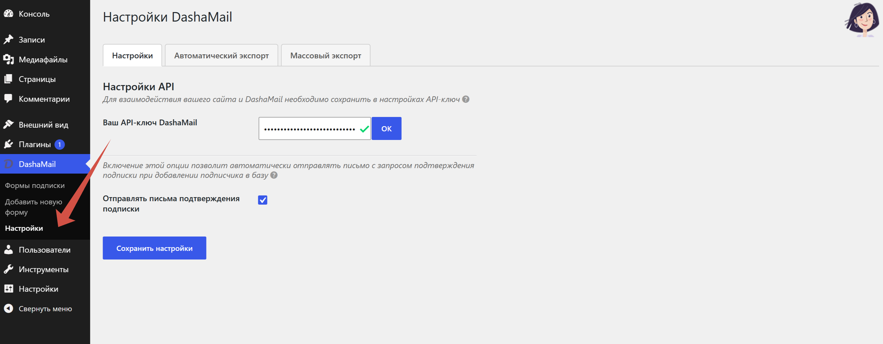883x344 pixels.
Task: Select the DashaMail menu item
Action: point(45,164)
